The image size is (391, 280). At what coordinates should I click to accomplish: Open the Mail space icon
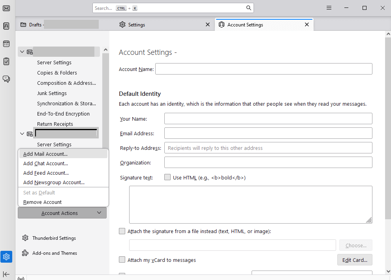6,8
